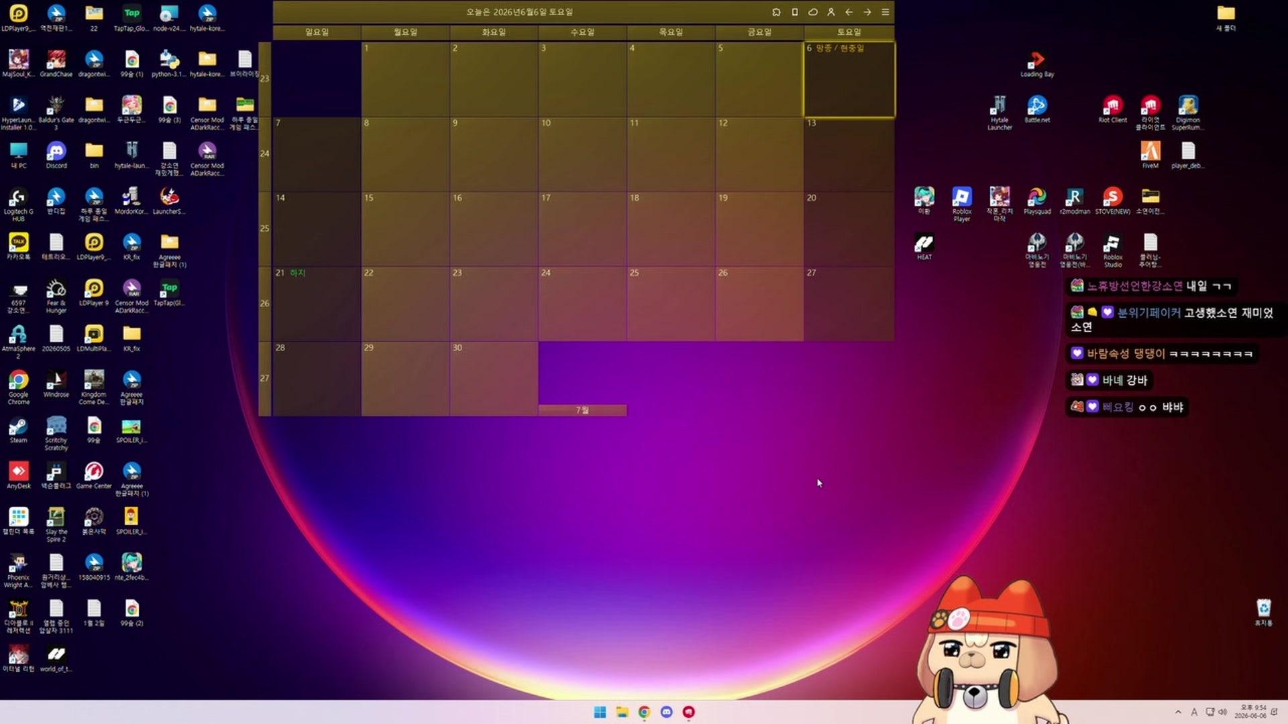
Task: Click the 노휴방선언한강소연 chat message
Action: point(1151,286)
